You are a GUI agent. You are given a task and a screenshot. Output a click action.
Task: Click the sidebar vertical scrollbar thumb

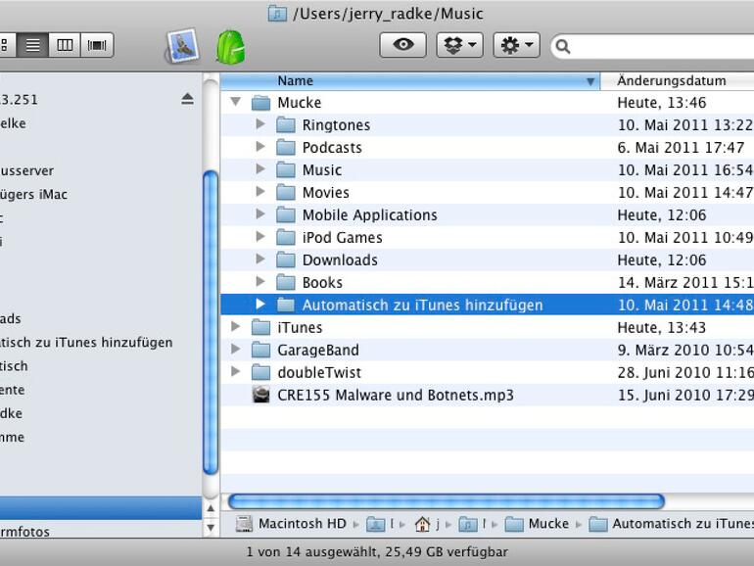[x=211, y=323]
